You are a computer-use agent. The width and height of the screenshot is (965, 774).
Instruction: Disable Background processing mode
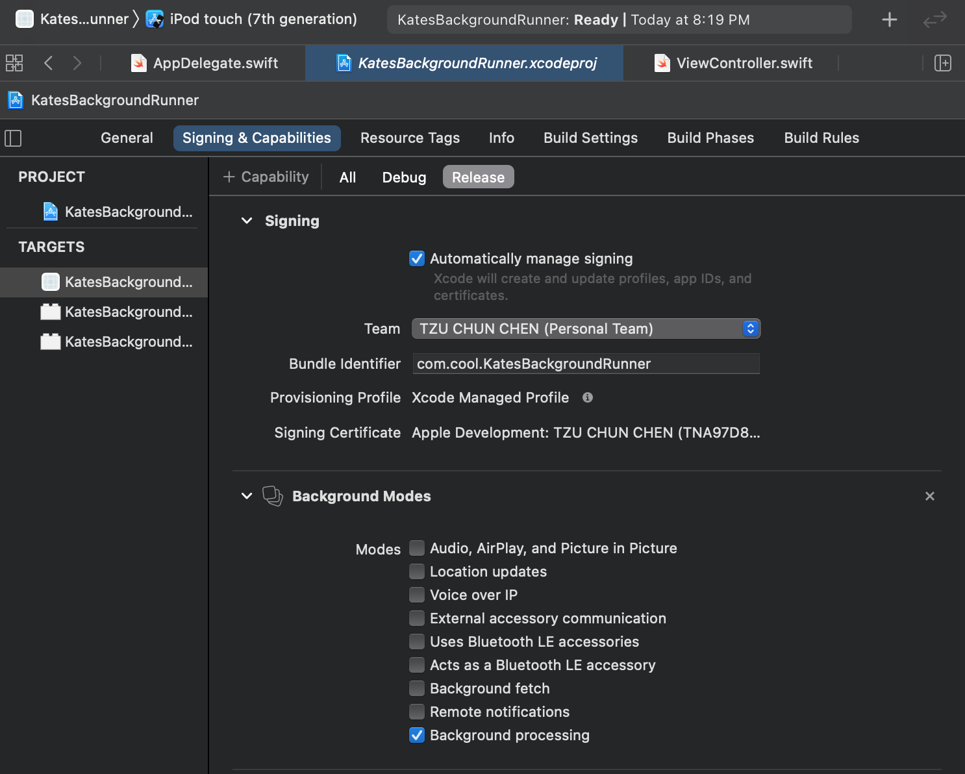coord(417,736)
